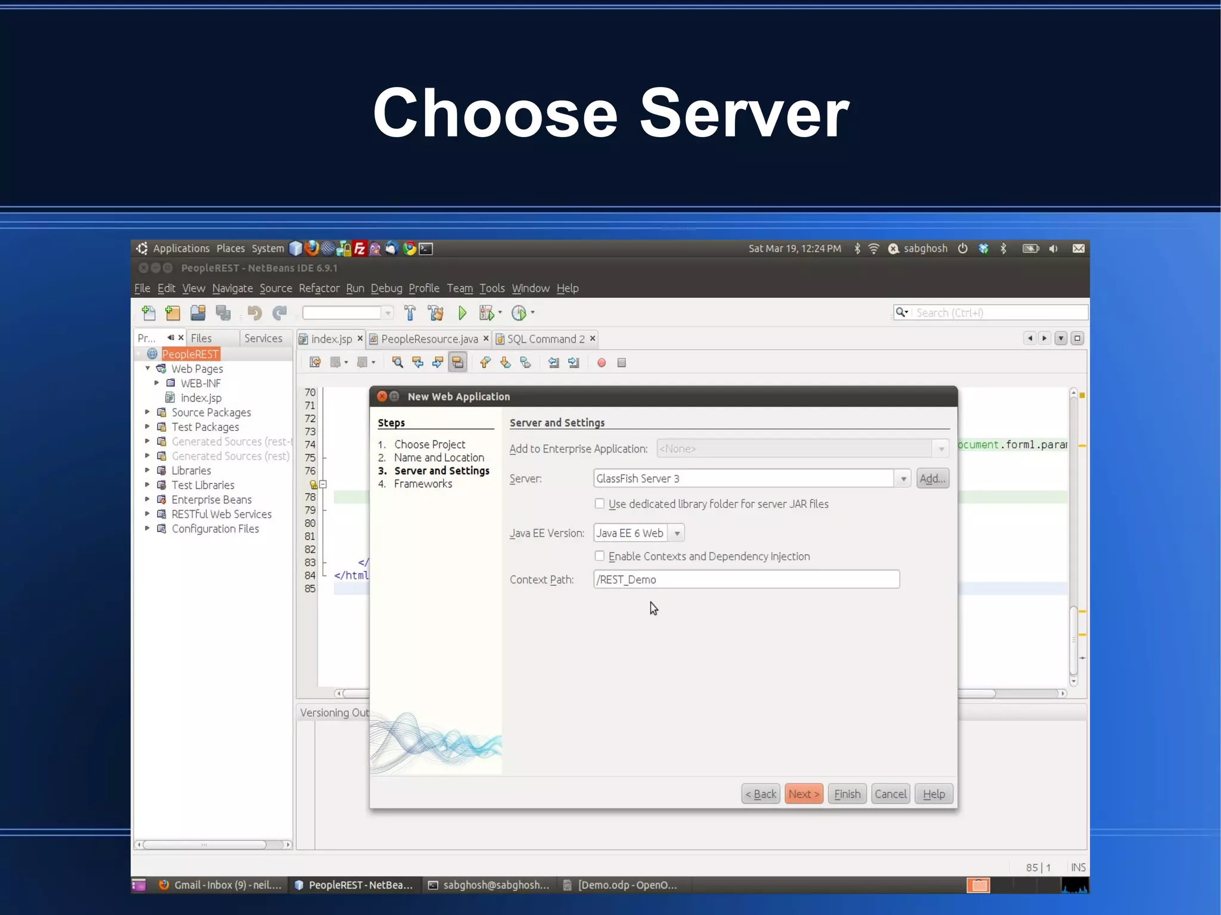Click the New File toolbar icon
Screen dimensions: 1221x915
[x=148, y=312]
